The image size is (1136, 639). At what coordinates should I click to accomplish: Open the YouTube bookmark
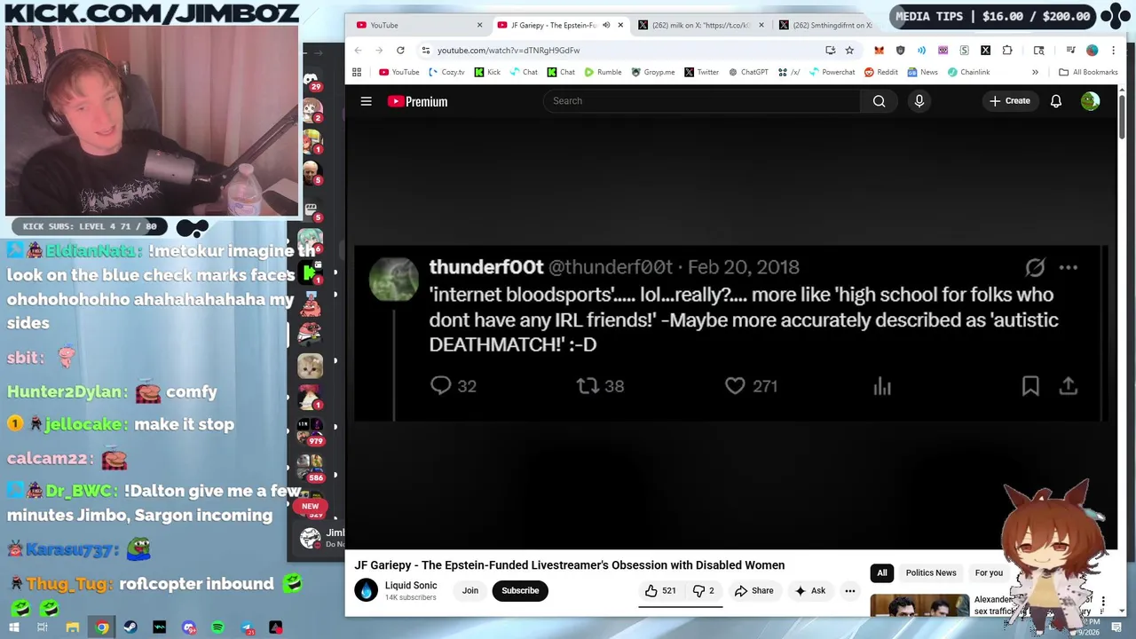(398, 72)
